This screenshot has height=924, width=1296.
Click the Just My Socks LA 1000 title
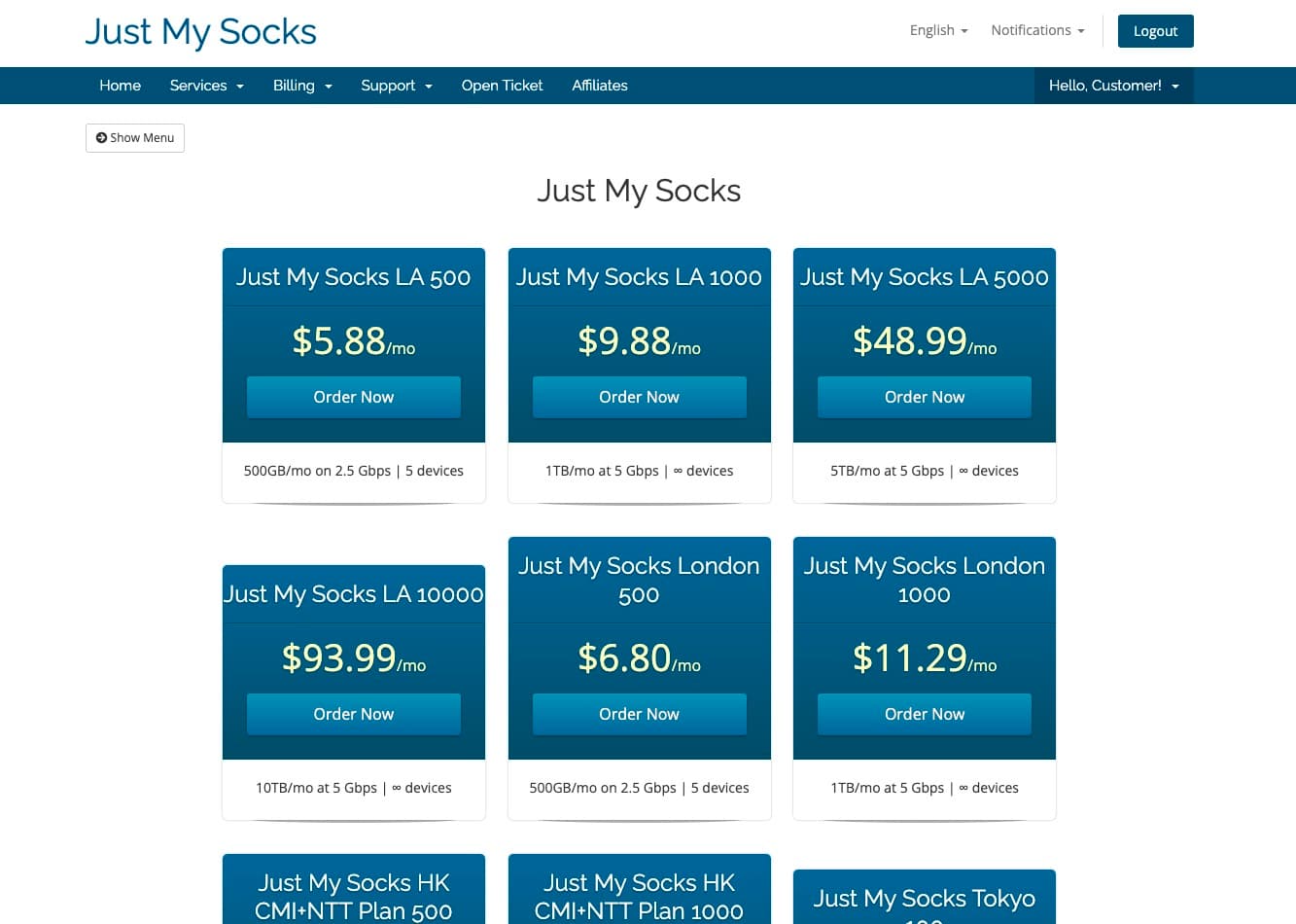coord(640,277)
